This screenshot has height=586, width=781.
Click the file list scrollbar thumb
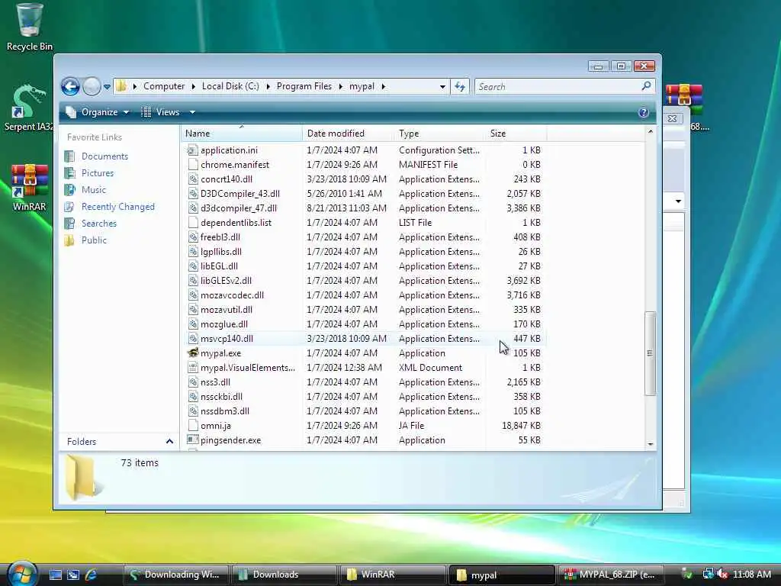650,353
